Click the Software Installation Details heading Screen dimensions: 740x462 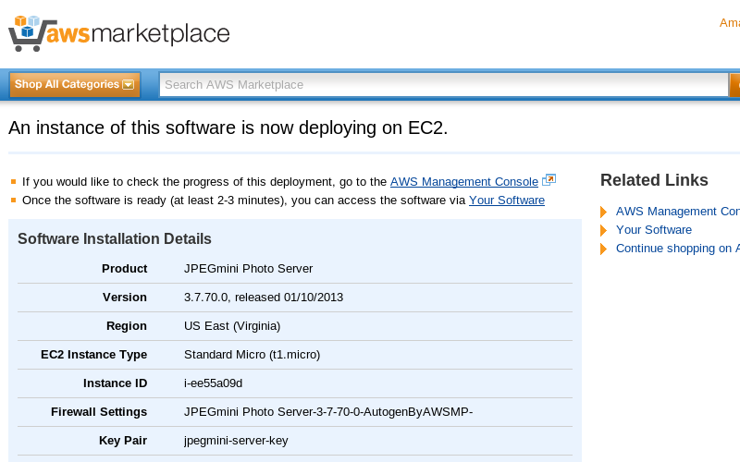point(115,239)
